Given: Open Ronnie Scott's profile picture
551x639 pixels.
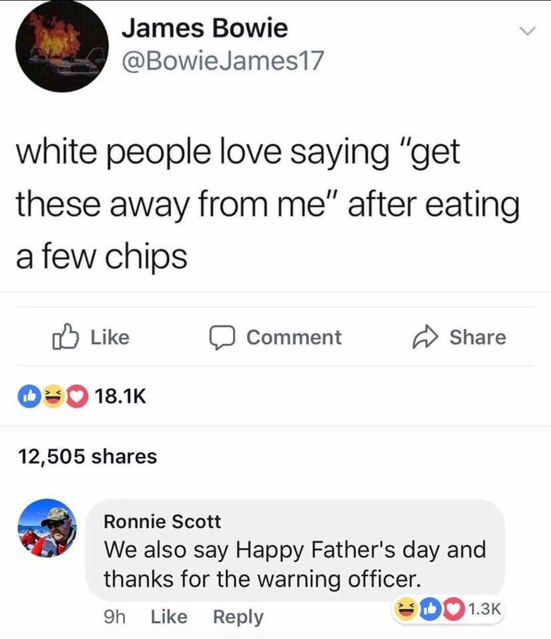Looking at the screenshot, I should click(47, 528).
